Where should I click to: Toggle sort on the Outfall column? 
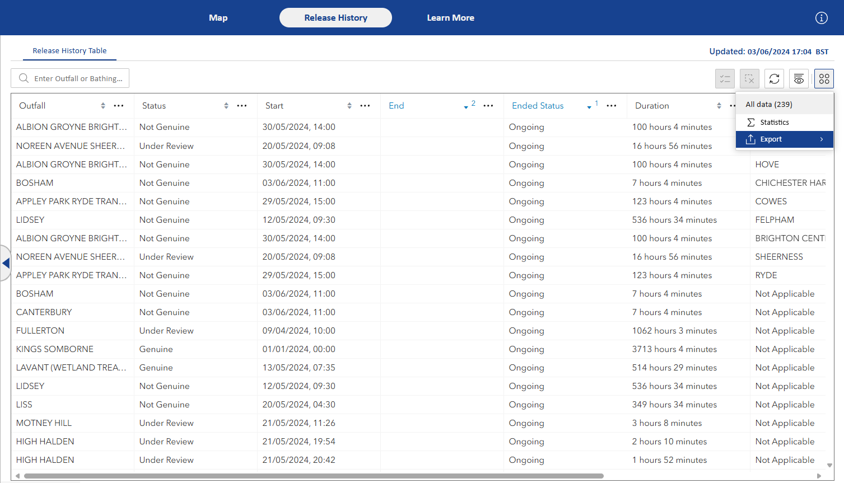(x=103, y=106)
